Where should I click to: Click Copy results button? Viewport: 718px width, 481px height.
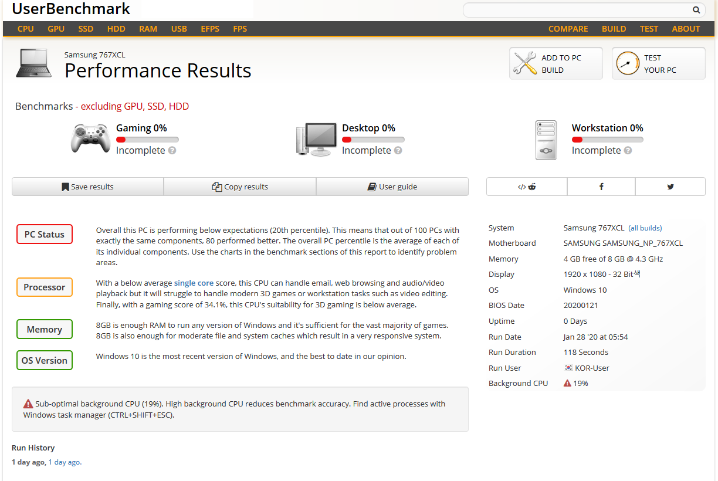pos(240,187)
